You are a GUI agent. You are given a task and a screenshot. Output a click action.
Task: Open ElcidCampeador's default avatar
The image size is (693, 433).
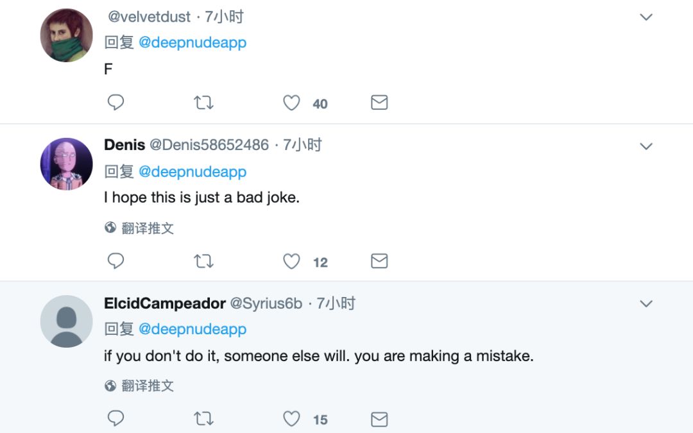pyautogui.click(x=67, y=321)
